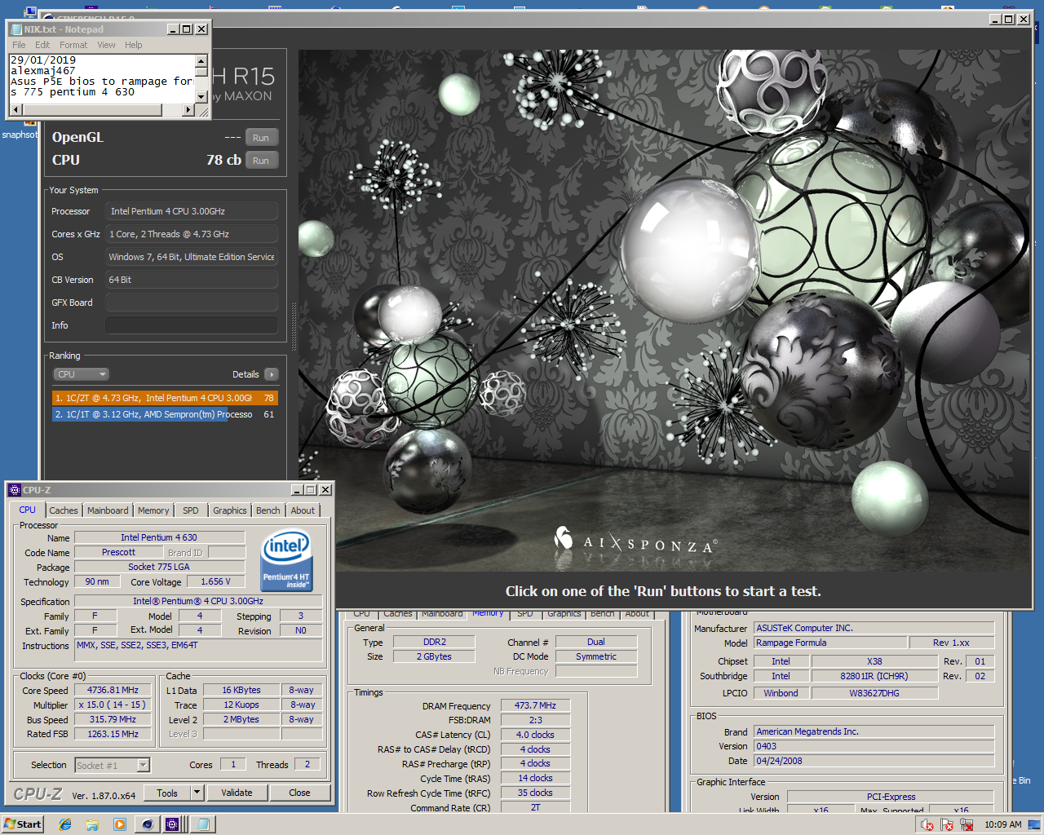Click Notepad scroll down arrow
This screenshot has height=835, width=1044.
coord(201,97)
